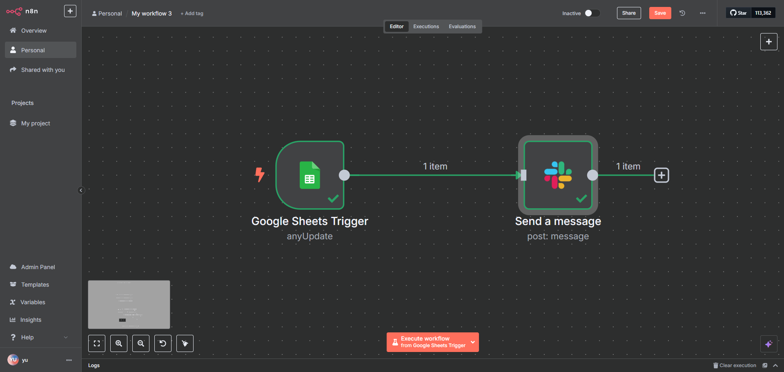Click the Slack node output connector dot
The height and width of the screenshot is (372, 784).
pyautogui.click(x=592, y=175)
